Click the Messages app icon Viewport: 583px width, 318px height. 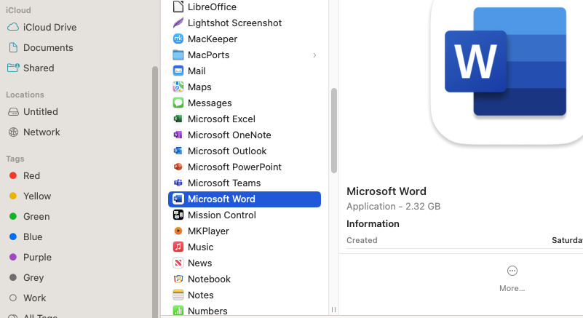click(x=178, y=103)
